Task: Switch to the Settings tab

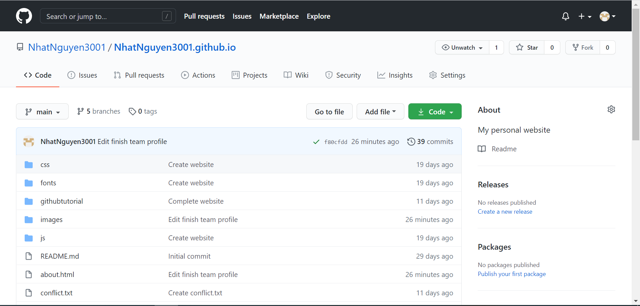Action: [447, 75]
